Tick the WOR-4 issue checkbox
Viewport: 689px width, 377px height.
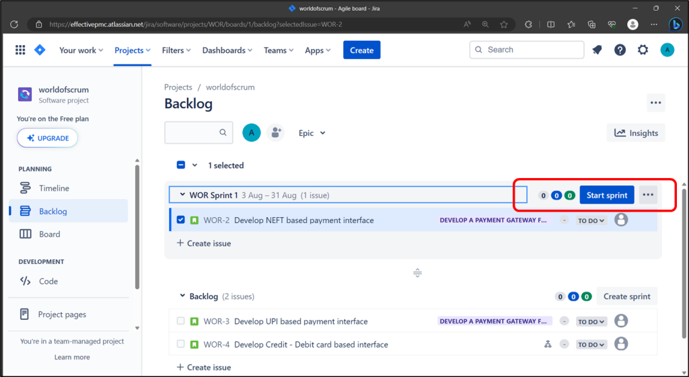180,344
